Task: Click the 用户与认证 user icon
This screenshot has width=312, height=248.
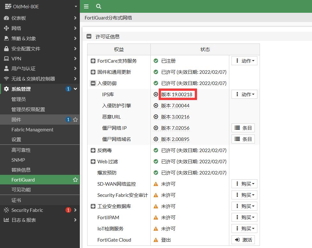Action: click(6, 68)
